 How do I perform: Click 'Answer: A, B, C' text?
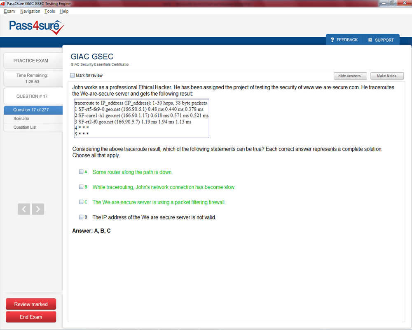[x=91, y=231]
